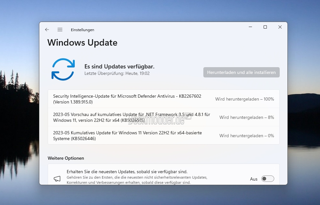The height and width of the screenshot is (205, 320).
Task: Click the 'Weitere Optionen' section heading
Action: [x=66, y=158]
